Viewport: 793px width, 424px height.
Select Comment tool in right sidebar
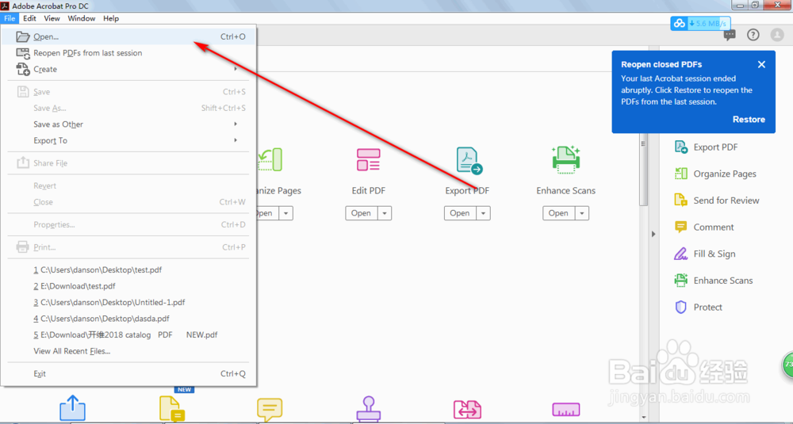[704, 227]
